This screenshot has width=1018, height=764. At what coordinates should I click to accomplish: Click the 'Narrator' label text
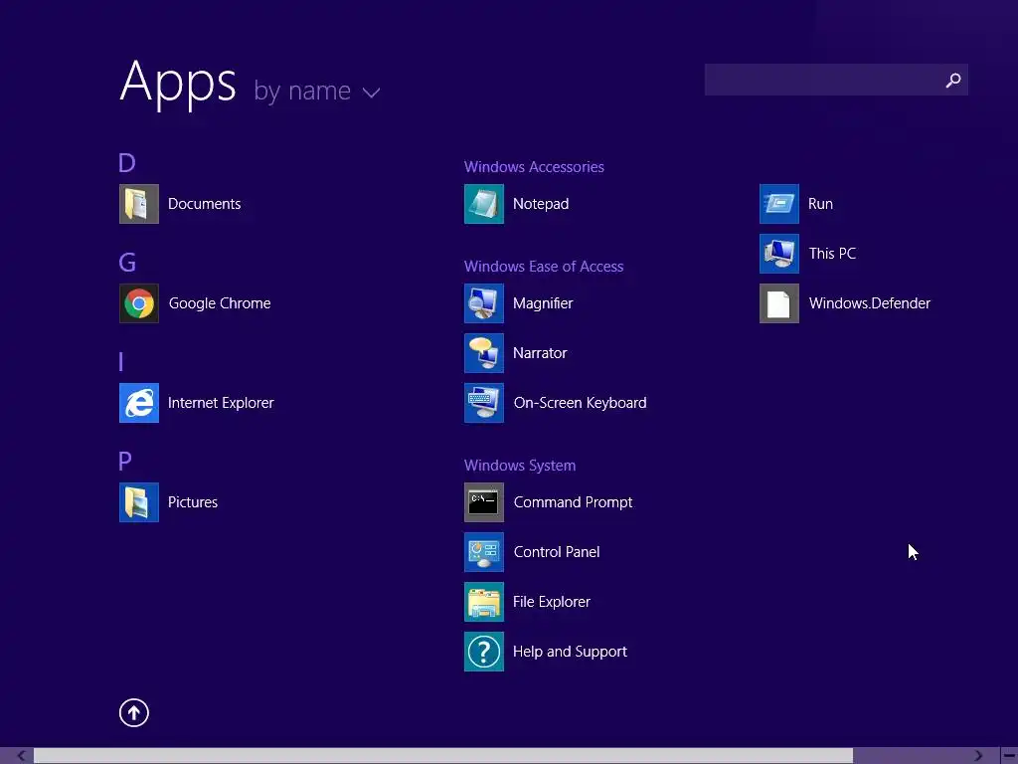tap(540, 353)
